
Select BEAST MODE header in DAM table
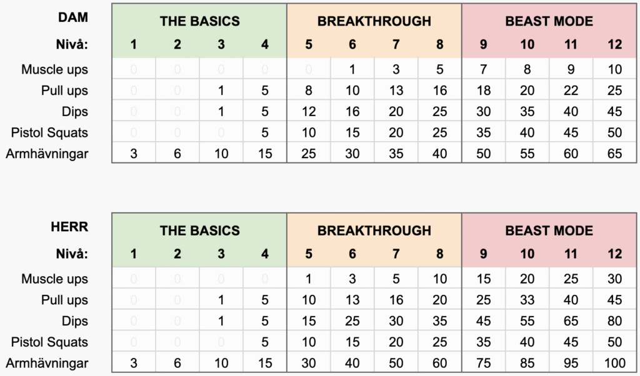tap(549, 21)
